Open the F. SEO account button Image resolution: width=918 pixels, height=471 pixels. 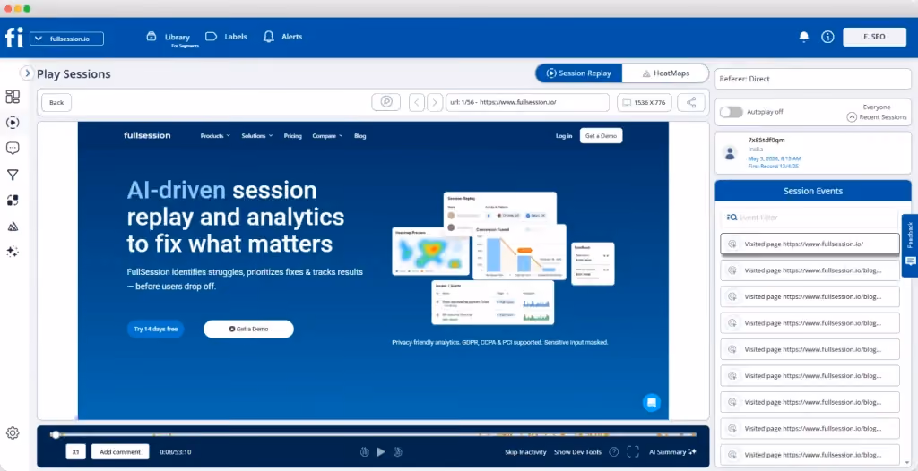(x=874, y=37)
